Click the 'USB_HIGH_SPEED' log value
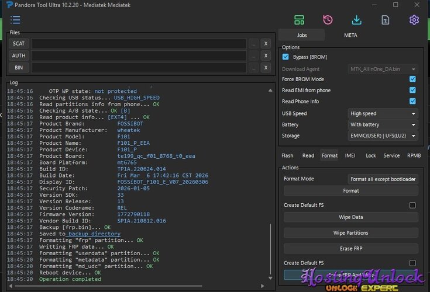430x292 pixels. (136, 98)
